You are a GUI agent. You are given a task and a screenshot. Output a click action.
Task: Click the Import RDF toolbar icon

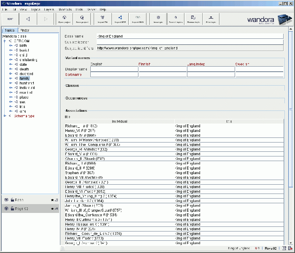(x=120, y=19)
